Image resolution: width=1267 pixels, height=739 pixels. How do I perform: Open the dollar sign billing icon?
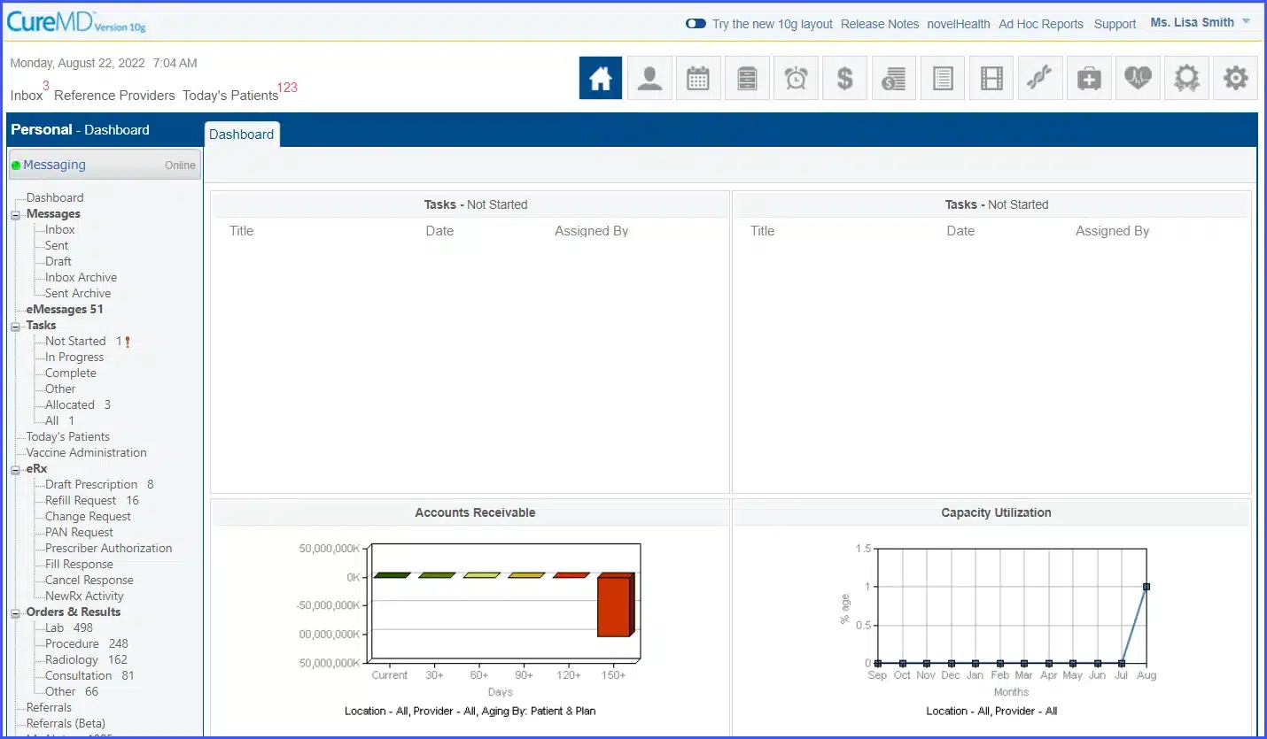[x=845, y=78]
